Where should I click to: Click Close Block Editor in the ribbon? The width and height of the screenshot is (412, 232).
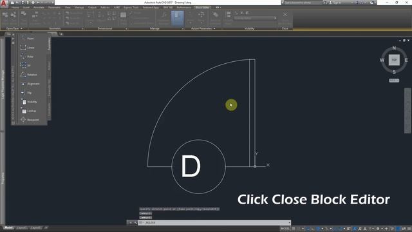click(x=285, y=18)
